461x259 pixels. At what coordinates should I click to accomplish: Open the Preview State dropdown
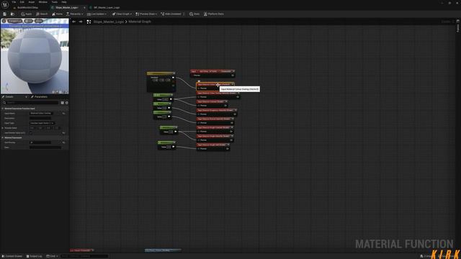point(146,14)
